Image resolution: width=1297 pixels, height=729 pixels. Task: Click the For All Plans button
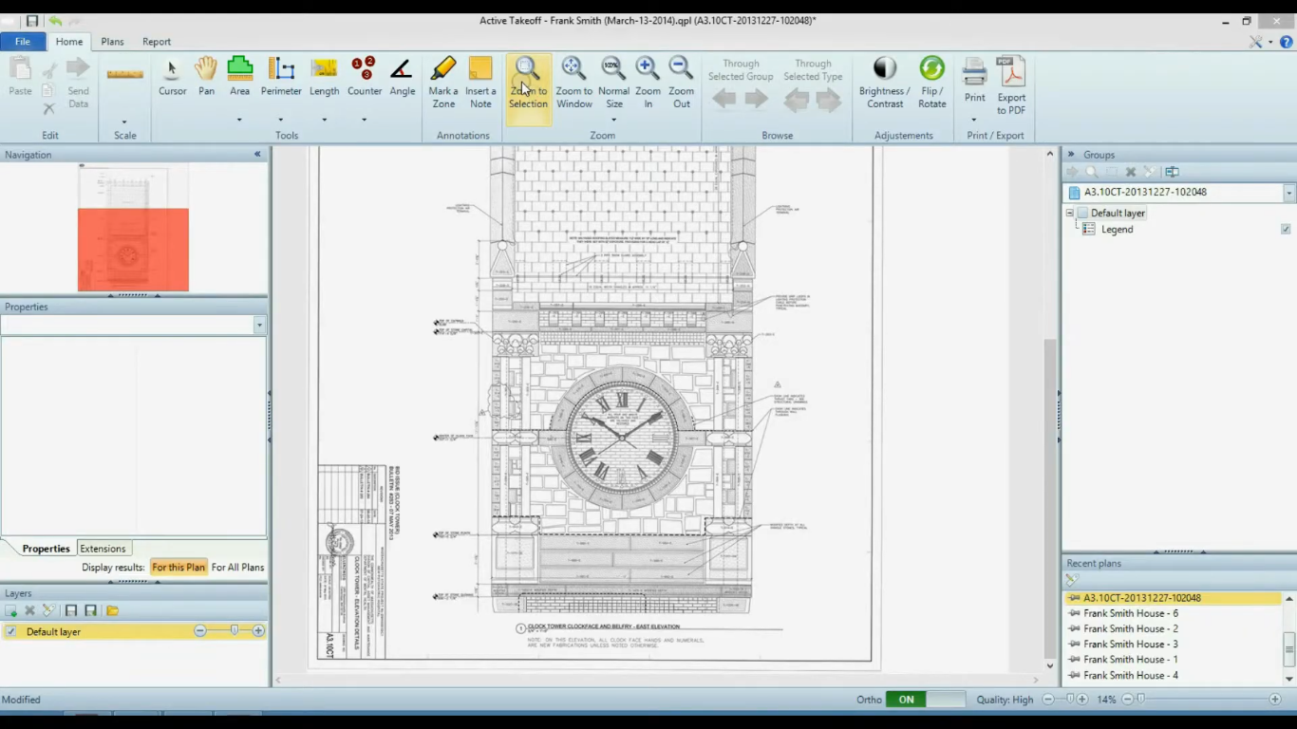237,568
